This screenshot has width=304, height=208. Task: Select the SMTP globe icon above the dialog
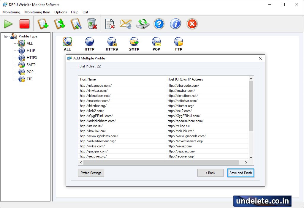click(134, 42)
